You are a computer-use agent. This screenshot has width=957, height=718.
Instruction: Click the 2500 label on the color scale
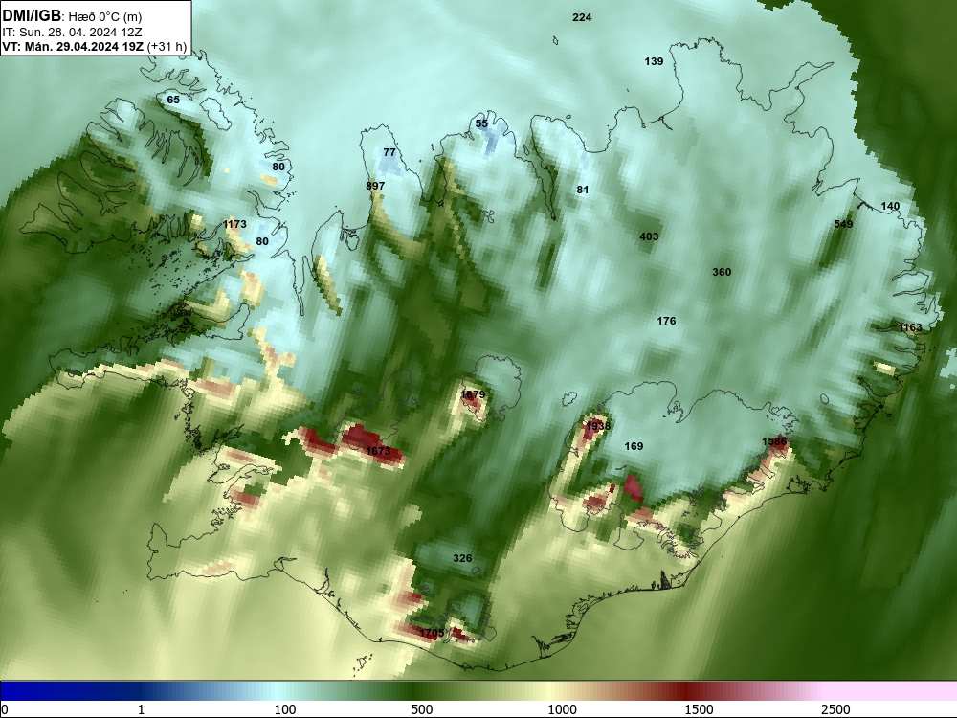(835, 709)
